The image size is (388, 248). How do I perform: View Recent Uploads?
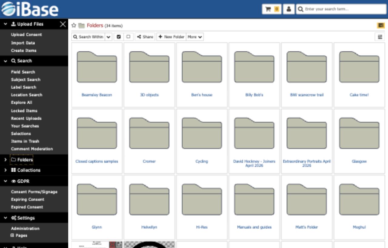[x=26, y=118]
